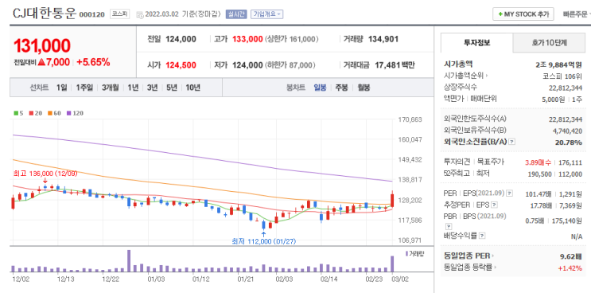This screenshot has width=591, height=293.
Task: Open the 동일업종 등락률 link
Action: [x=469, y=268]
